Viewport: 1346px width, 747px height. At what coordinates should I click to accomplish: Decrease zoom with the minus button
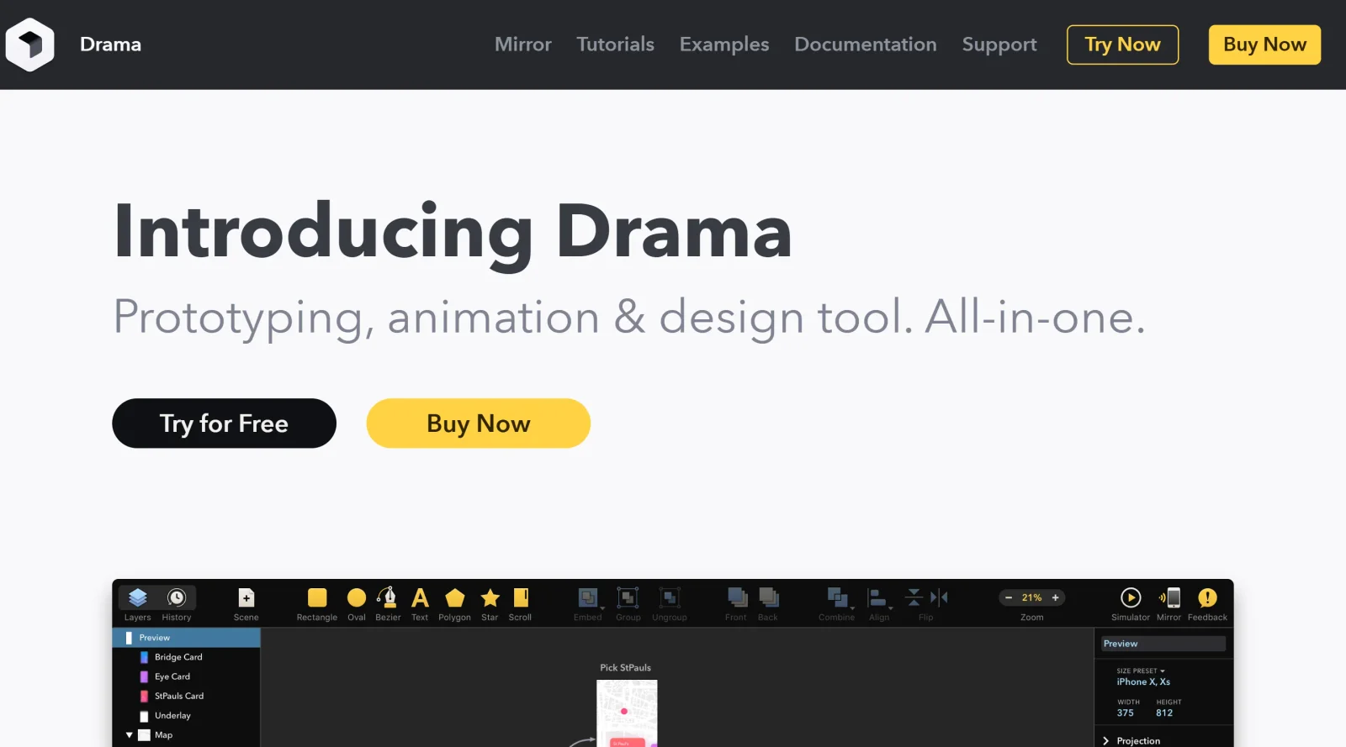click(x=1009, y=597)
